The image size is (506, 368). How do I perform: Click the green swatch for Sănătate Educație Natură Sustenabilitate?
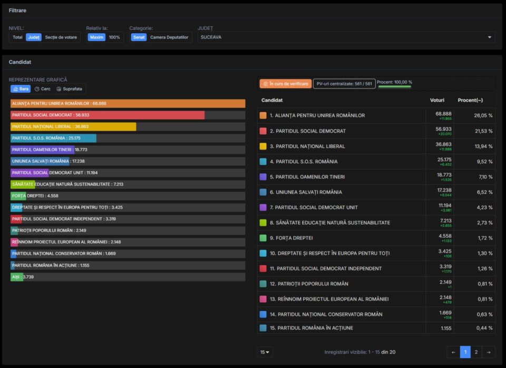point(263,223)
